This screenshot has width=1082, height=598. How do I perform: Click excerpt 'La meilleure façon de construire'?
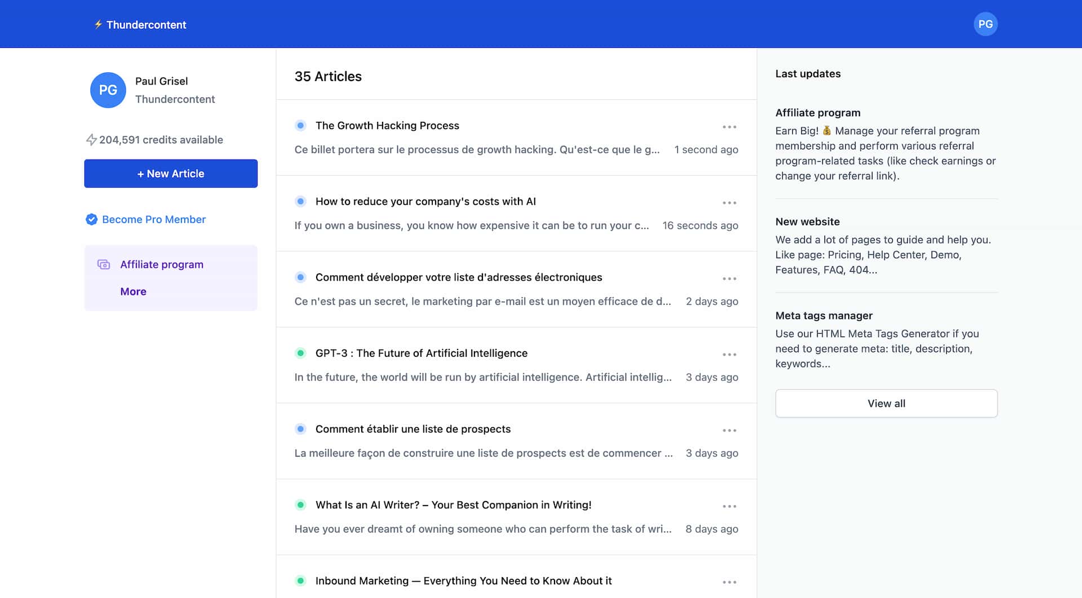click(x=484, y=453)
